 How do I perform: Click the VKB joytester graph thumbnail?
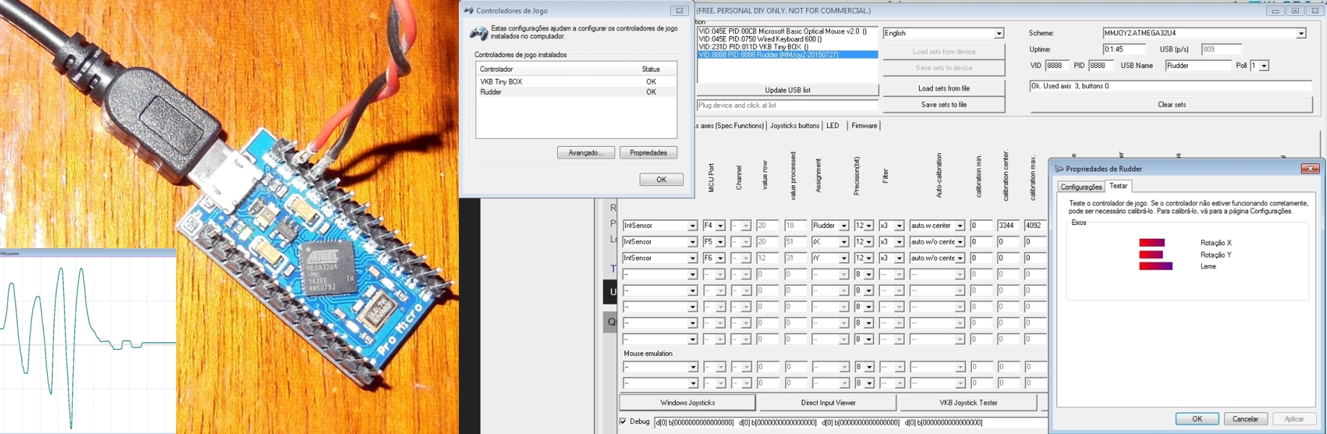88,341
